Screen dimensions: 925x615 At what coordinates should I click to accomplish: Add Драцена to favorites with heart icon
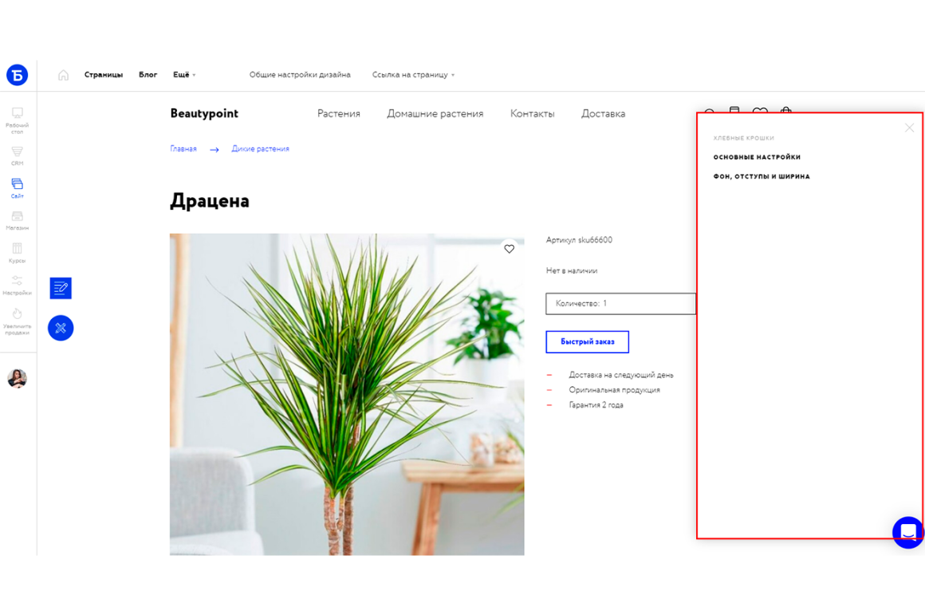pos(509,249)
